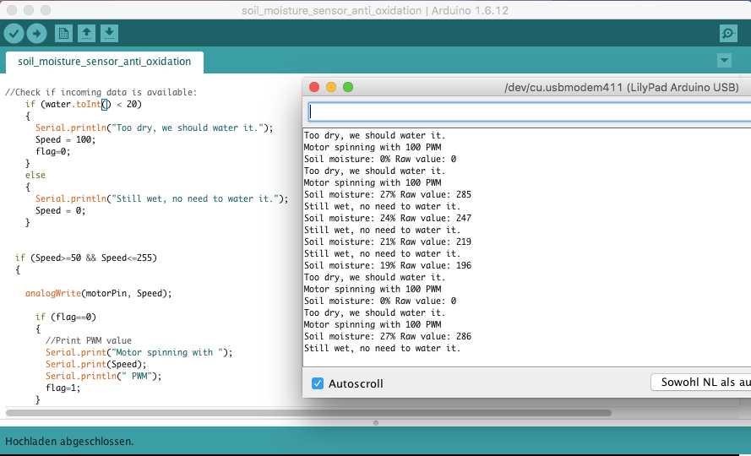Click the 'if (water.toInt() < 20)' code line
The height and width of the screenshot is (456, 751).
click(84, 105)
